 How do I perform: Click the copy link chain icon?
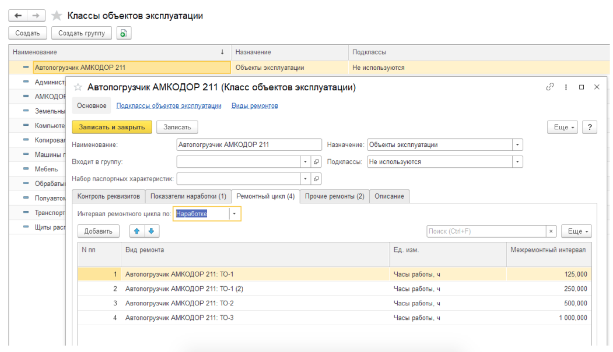[549, 87]
